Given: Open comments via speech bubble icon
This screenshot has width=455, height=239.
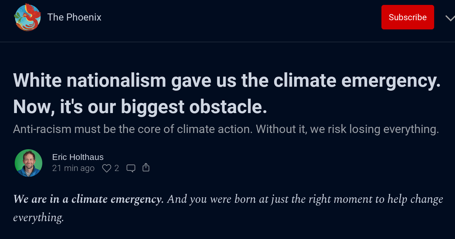Looking at the screenshot, I should tap(131, 168).
